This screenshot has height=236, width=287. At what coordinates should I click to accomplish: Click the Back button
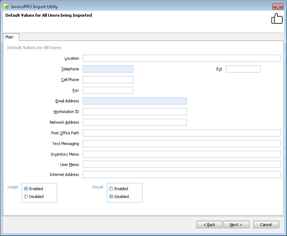pos(209,224)
